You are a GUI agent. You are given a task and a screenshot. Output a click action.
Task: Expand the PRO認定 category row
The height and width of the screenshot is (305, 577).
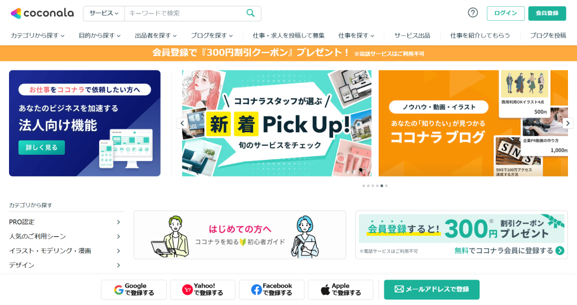[65, 222]
